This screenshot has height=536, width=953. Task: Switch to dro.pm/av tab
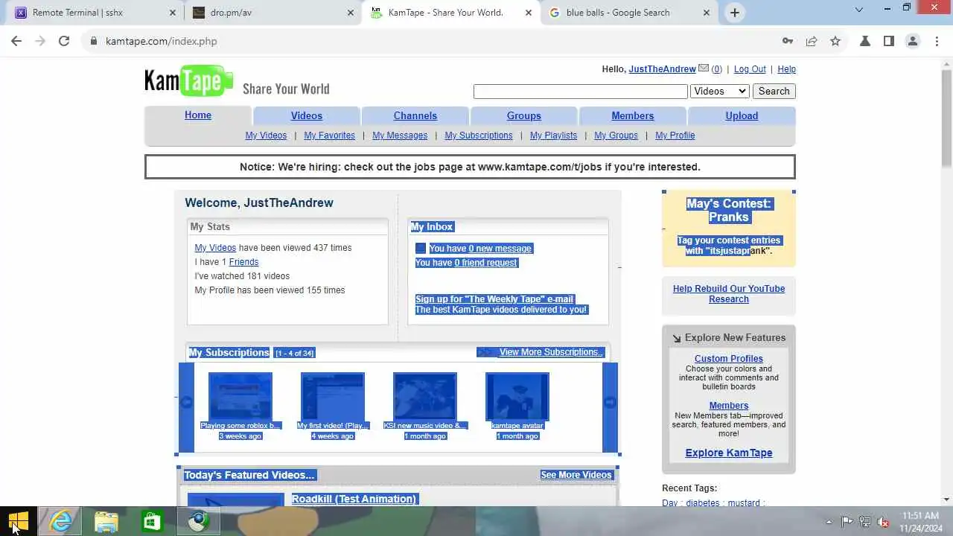pyautogui.click(x=272, y=13)
